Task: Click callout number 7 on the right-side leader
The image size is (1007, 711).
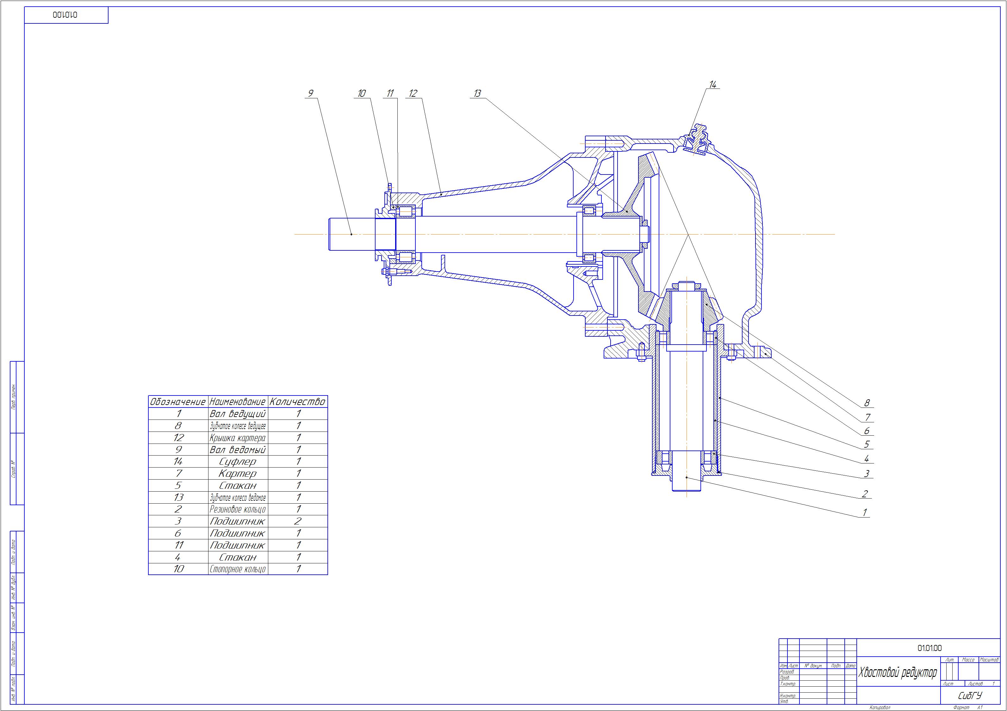Action: point(867,417)
